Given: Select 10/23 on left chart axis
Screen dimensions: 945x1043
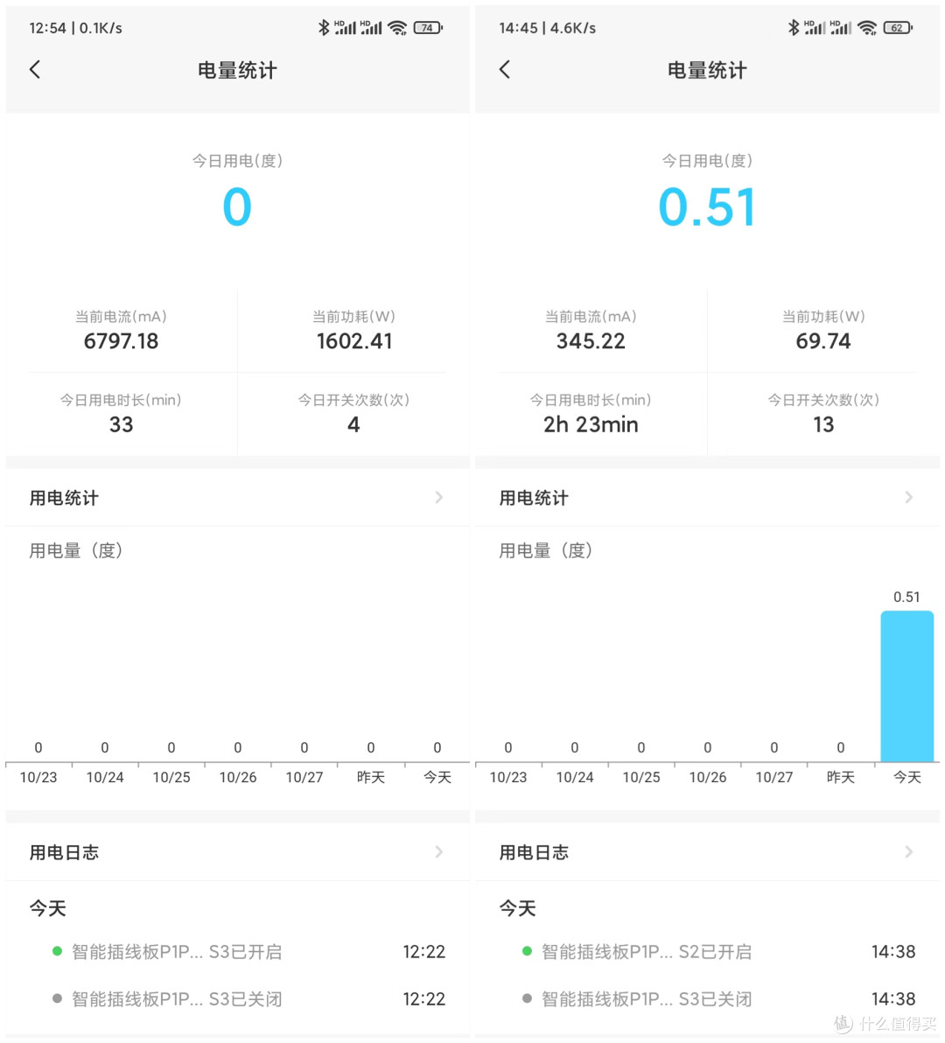Looking at the screenshot, I should (38, 777).
